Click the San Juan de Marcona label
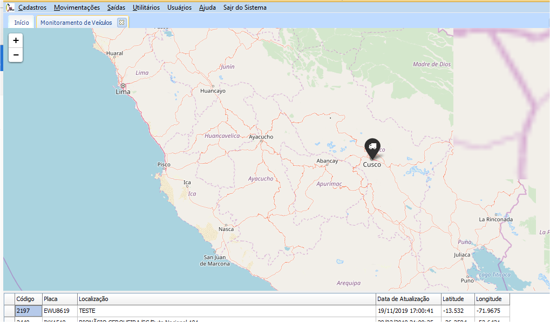This screenshot has height=322, width=550. tap(215, 261)
